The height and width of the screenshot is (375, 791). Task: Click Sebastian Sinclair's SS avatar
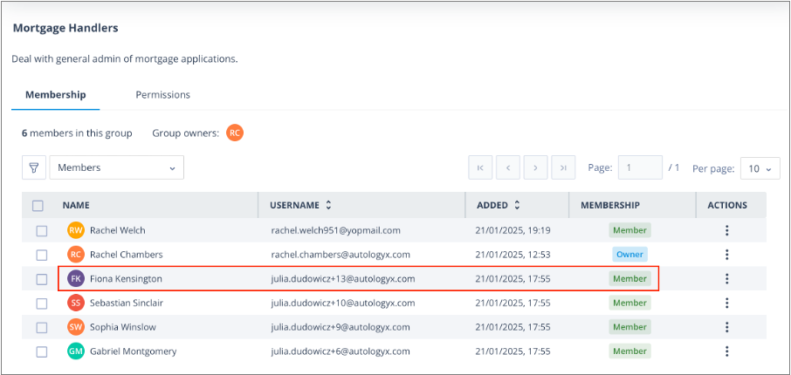coord(76,303)
